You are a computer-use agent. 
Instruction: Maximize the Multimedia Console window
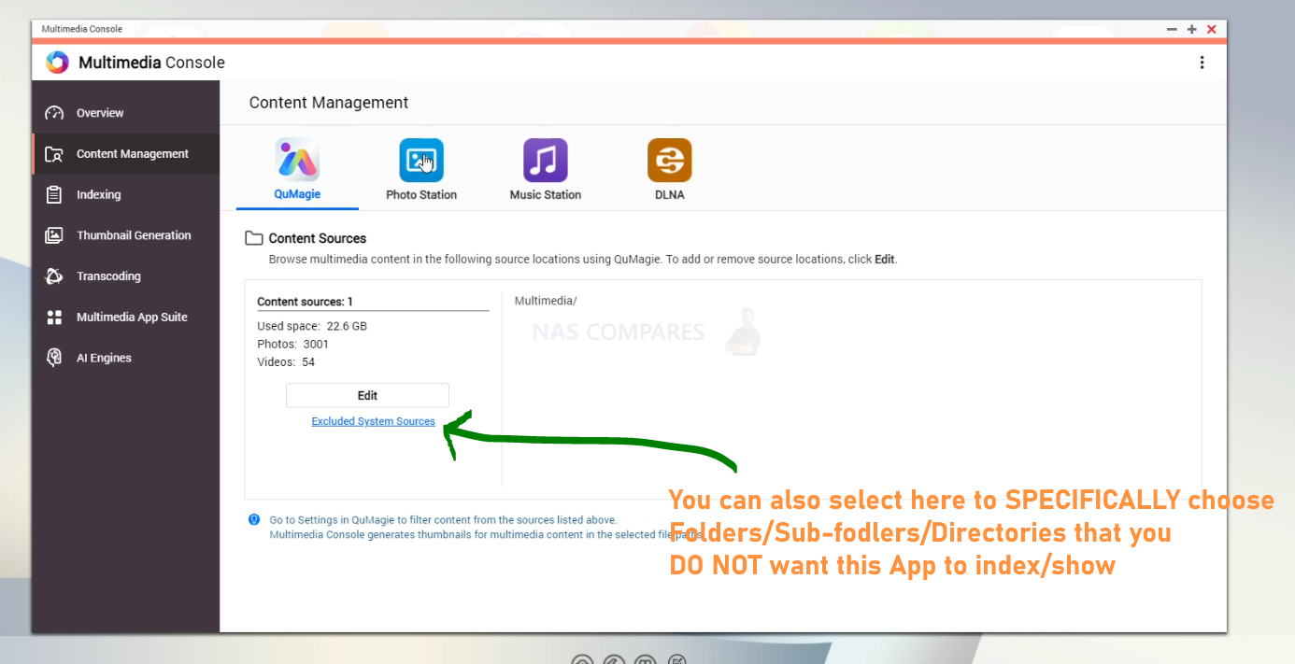(x=1192, y=29)
